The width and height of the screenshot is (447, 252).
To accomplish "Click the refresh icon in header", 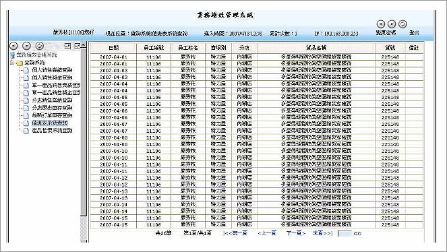I will (x=403, y=24).
